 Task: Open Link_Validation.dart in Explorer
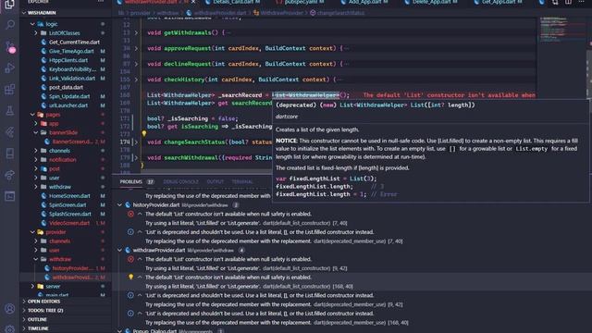tap(72, 79)
